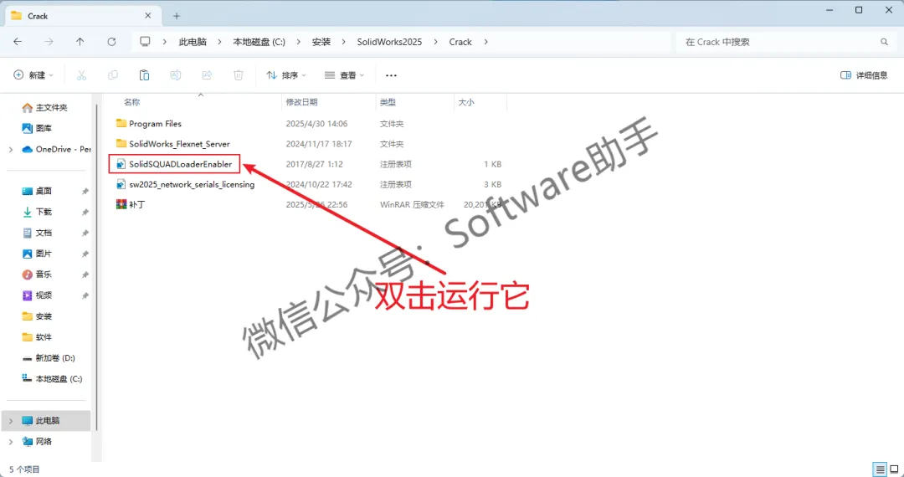Toggle the 详细信息 details pane

[x=864, y=75]
